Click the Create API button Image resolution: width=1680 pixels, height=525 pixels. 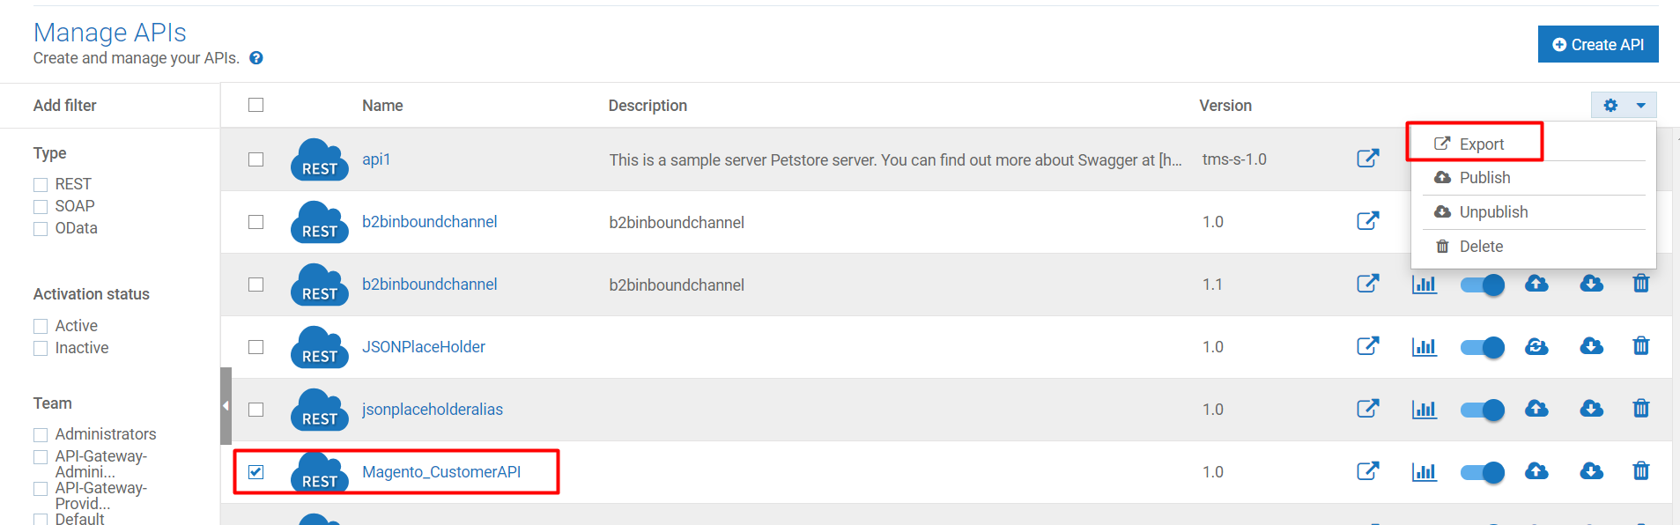pyautogui.click(x=1597, y=43)
